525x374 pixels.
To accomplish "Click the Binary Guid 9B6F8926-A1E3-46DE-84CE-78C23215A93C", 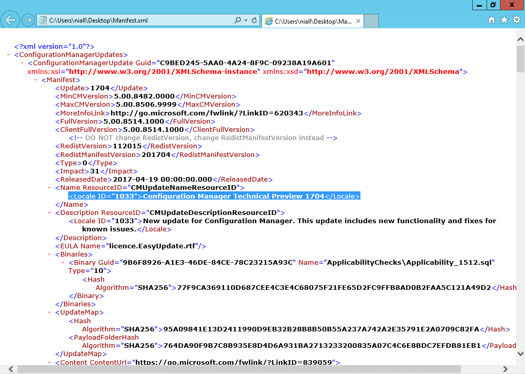I will click(x=208, y=262).
